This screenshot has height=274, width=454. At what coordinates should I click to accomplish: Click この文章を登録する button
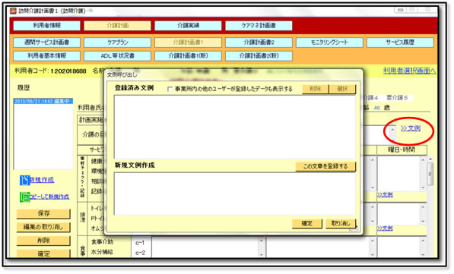[325, 166]
